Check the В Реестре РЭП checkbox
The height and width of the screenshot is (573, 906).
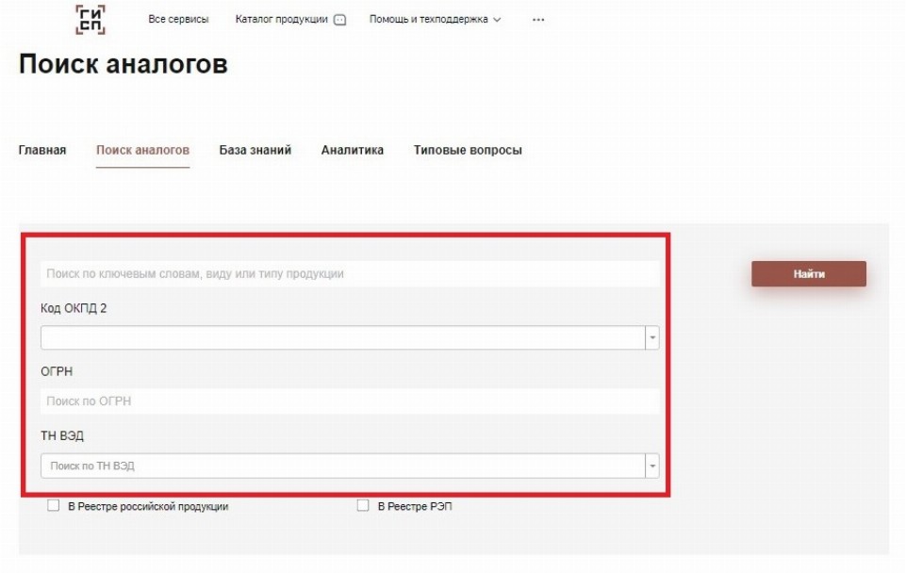pyautogui.click(x=363, y=506)
